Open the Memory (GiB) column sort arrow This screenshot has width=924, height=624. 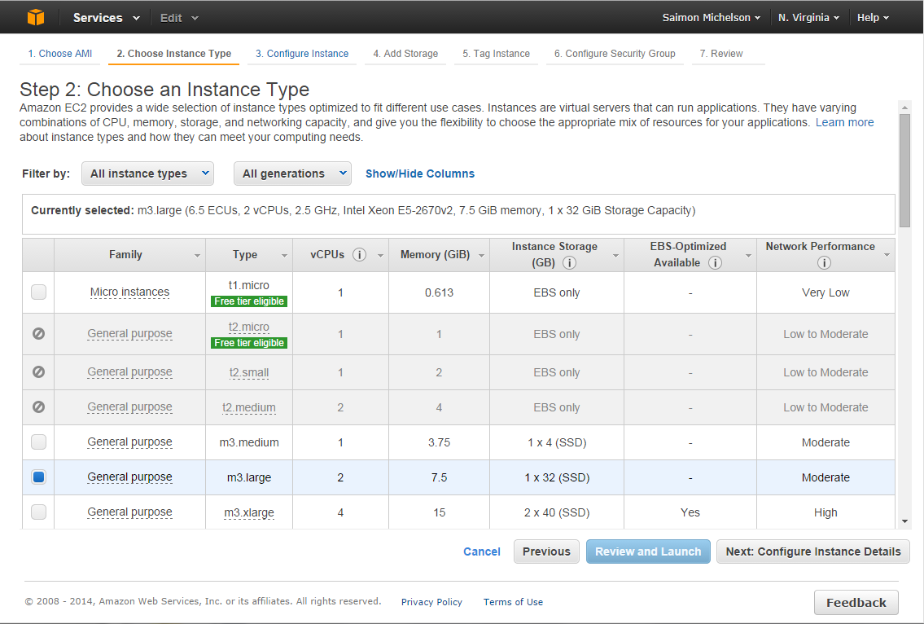[481, 255]
